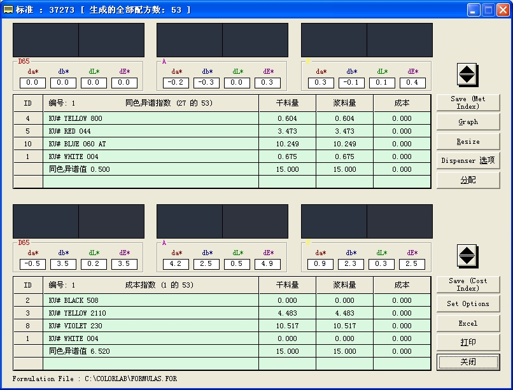The width and height of the screenshot is (513, 390).
Task: Click the Formulation File path text
Action: pos(95,379)
